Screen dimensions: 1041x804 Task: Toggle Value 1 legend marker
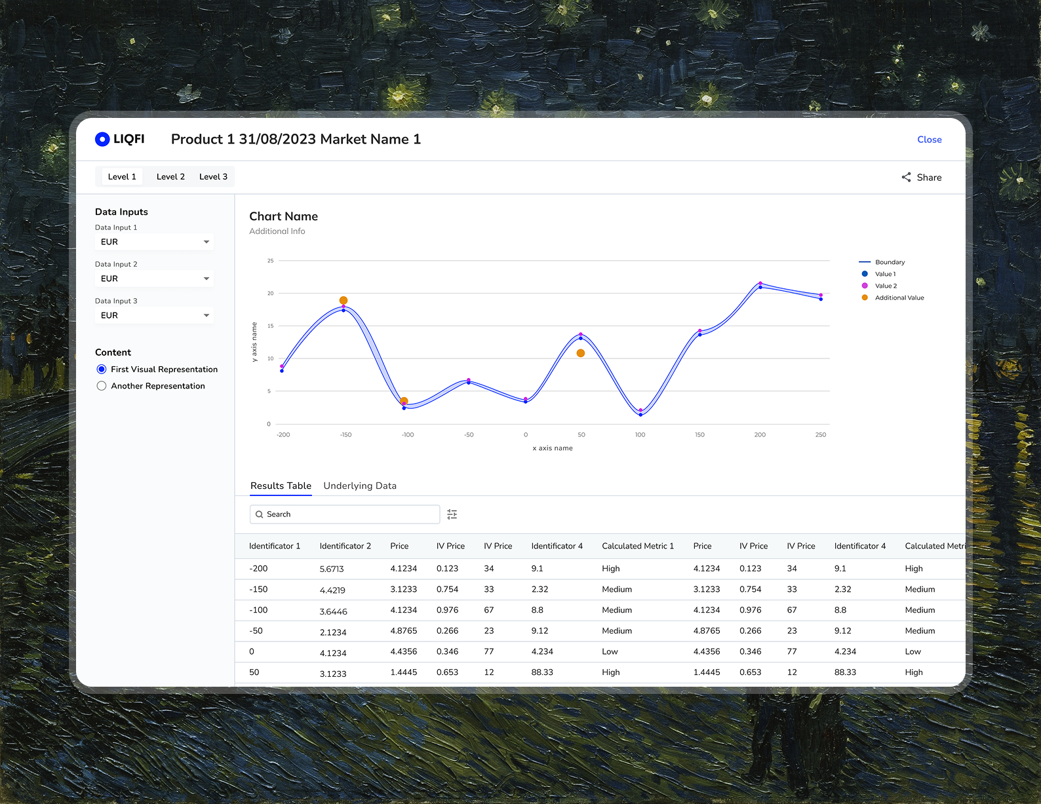tap(865, 274)
